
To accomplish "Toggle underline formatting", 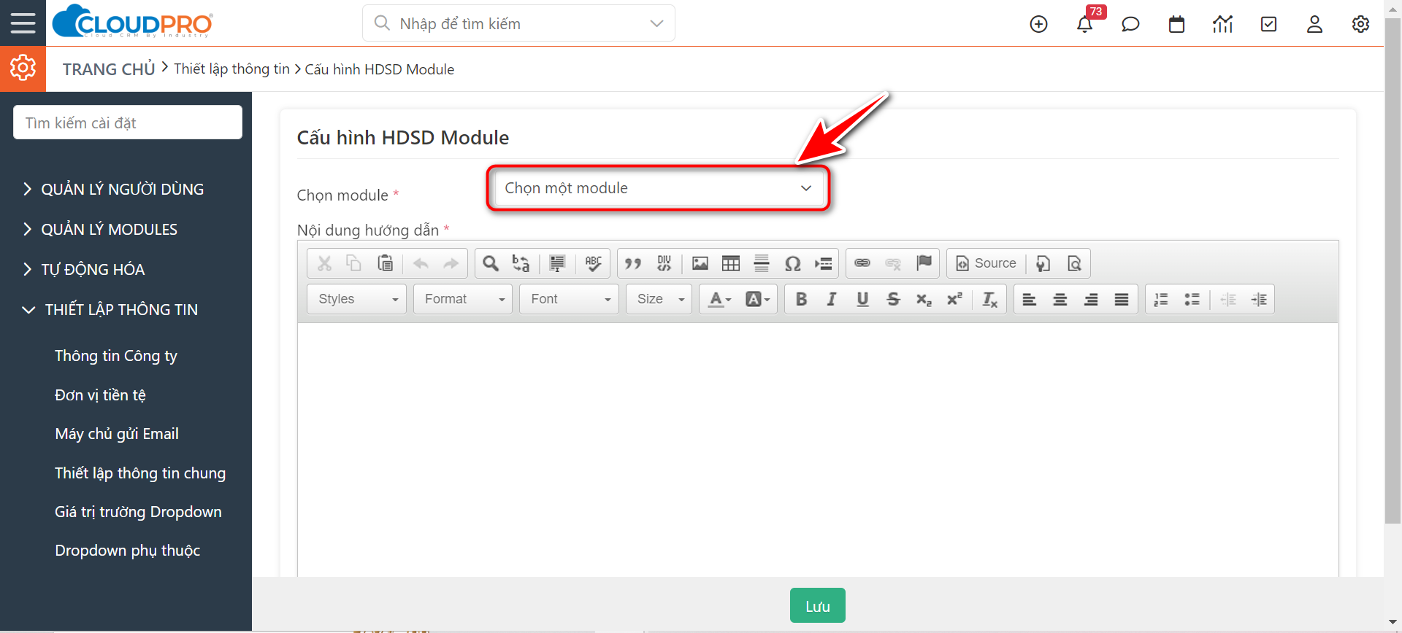I will point(862,299).
